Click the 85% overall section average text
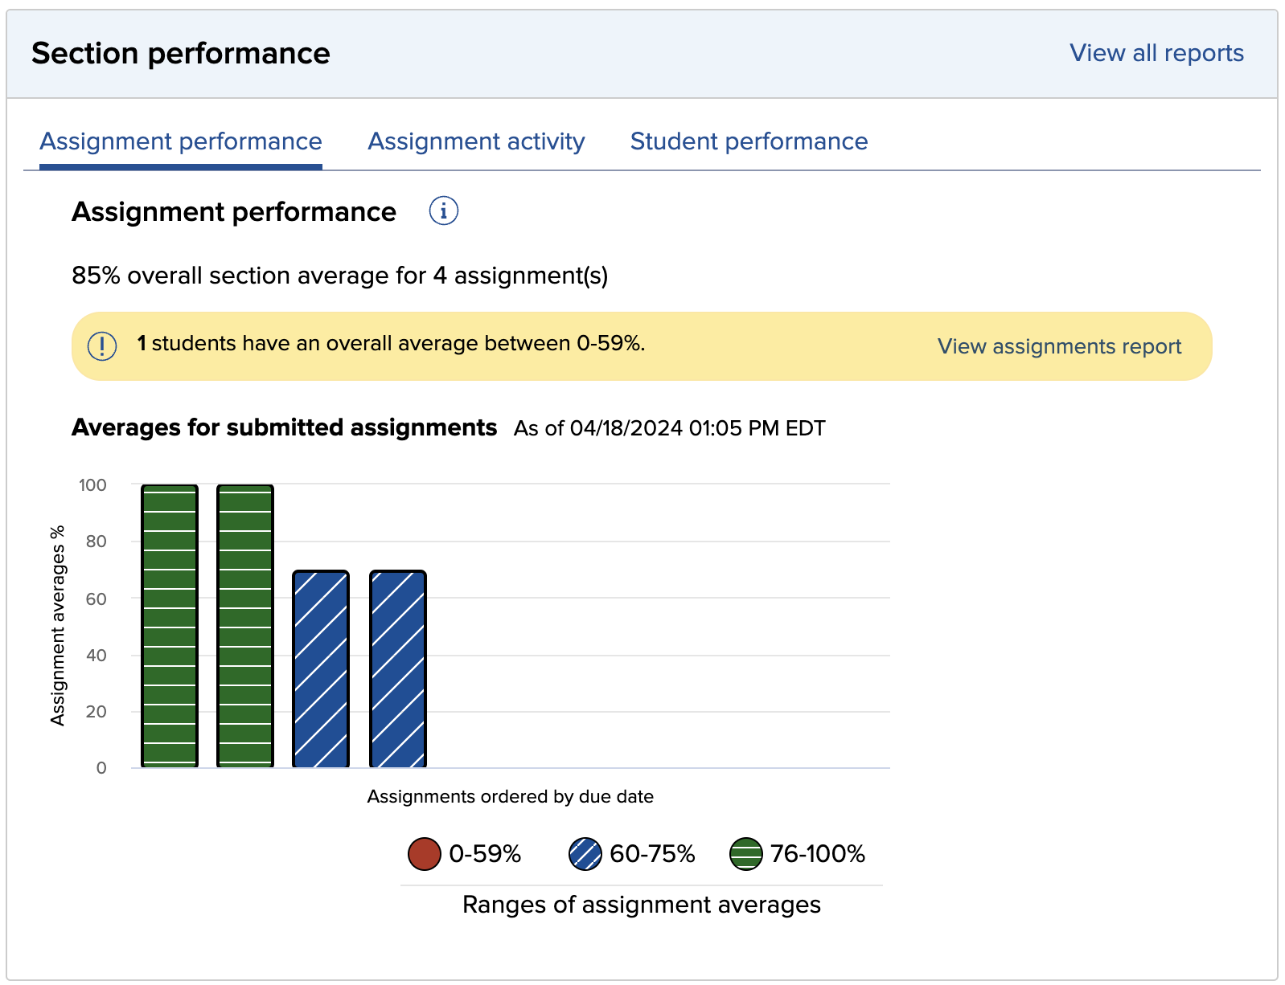 tap(339, 276)
